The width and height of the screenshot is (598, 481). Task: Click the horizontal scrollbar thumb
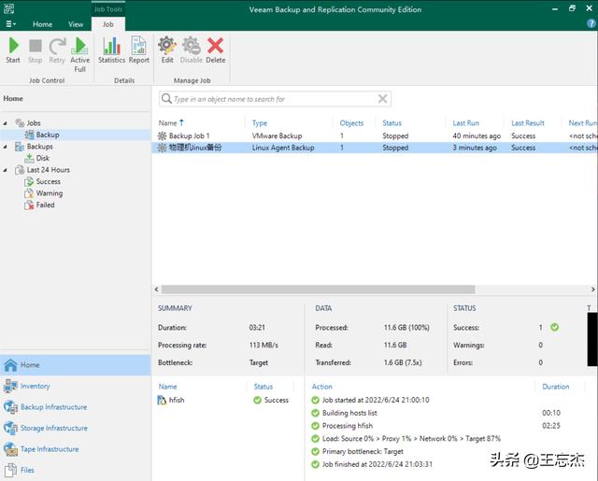pyautogui.click(x=318, y=290)
